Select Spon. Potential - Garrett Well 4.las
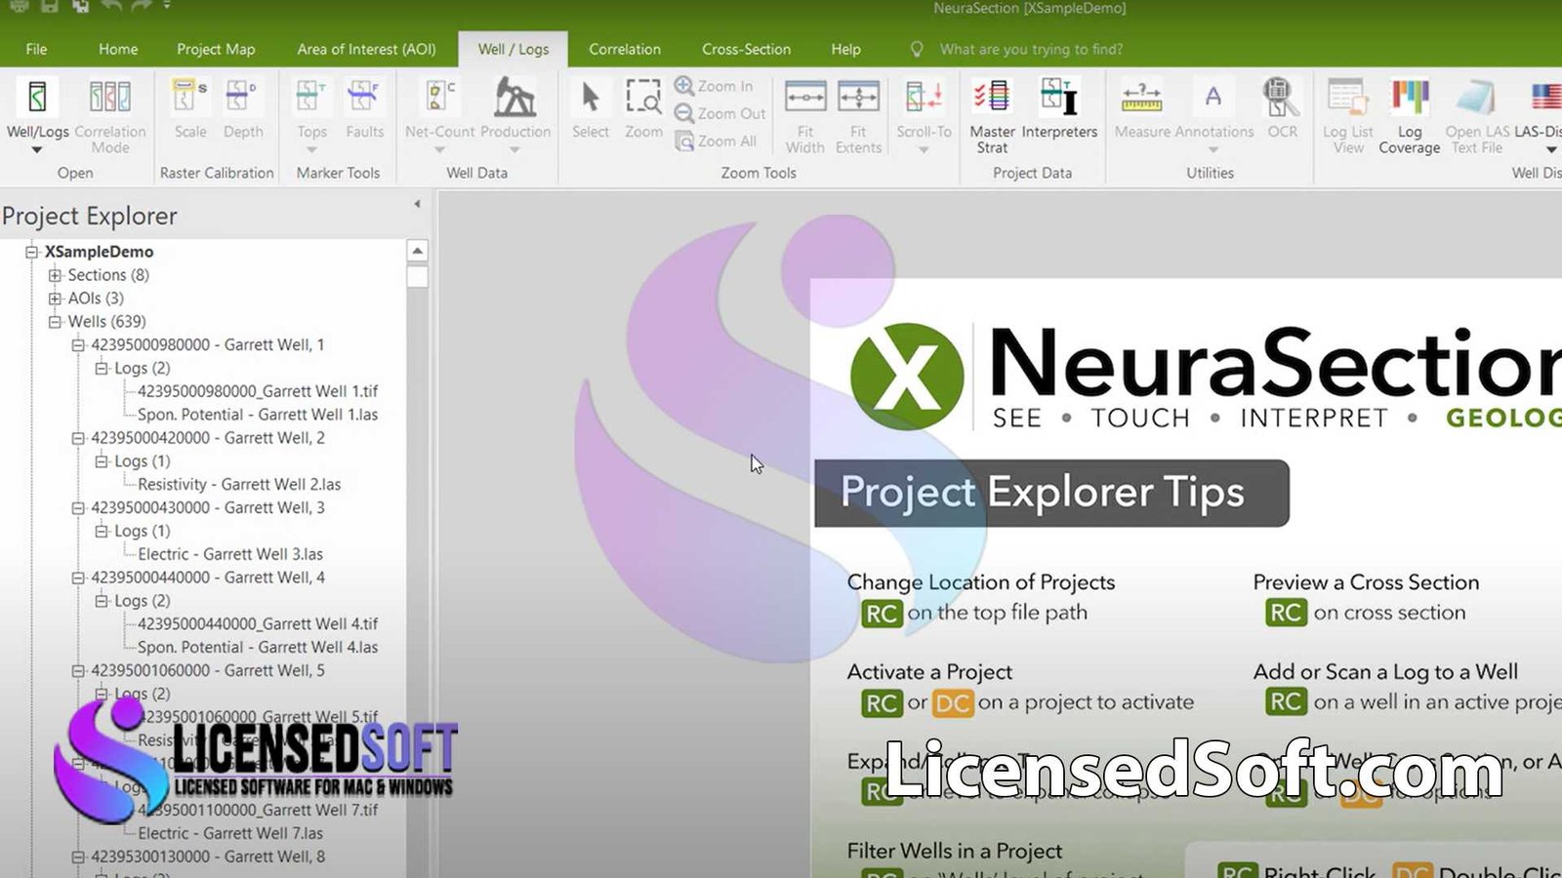The height and width of the screenshot is (878, 1562). point(258,648)
